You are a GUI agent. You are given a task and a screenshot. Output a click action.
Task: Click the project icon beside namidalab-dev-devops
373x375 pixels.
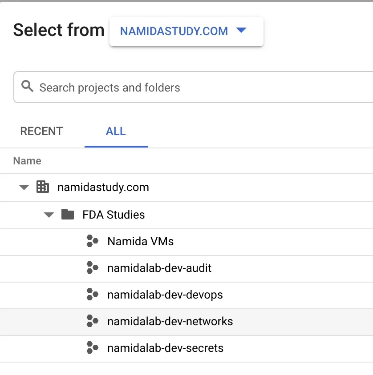[x=92, y=294]
